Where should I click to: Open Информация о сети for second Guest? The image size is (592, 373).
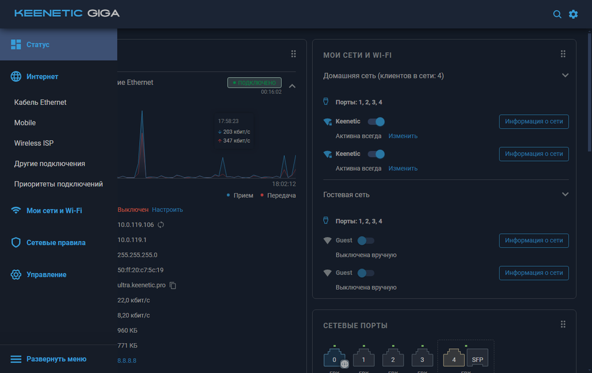[x=534, y=273]
